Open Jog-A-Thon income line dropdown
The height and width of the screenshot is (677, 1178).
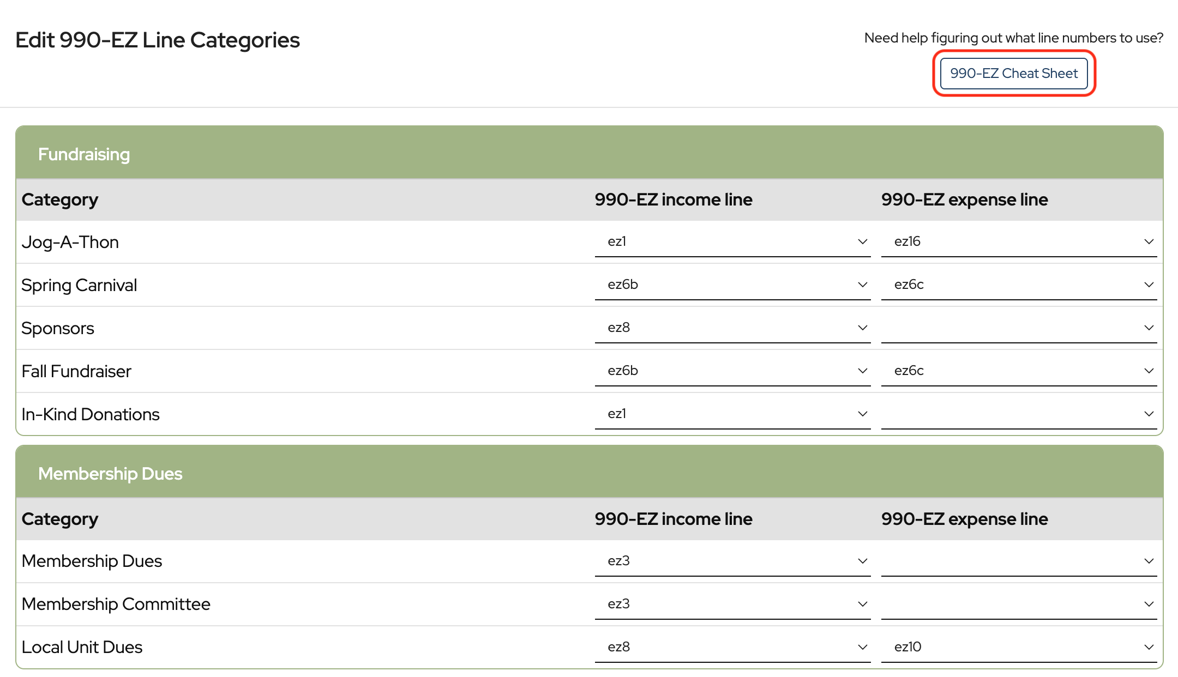point(732,241)
